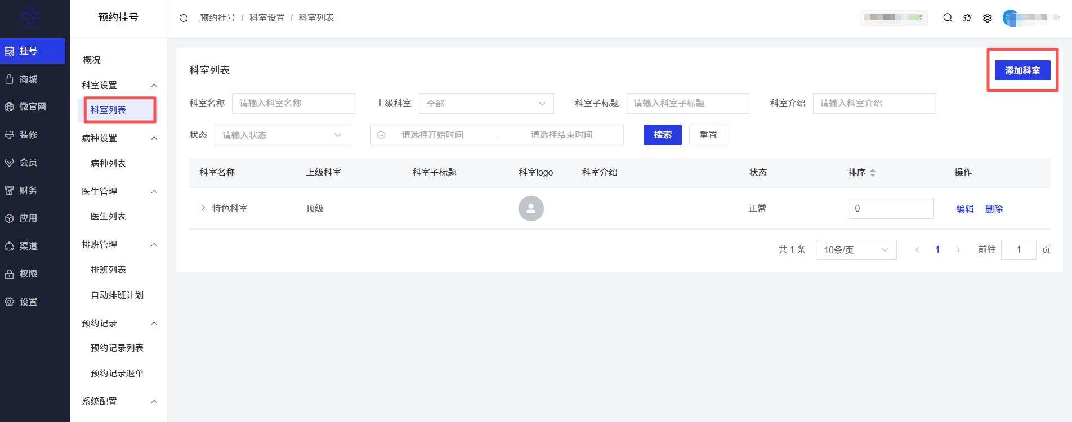Click the previous page arrow
The image size is (1072, 422).
917,250
